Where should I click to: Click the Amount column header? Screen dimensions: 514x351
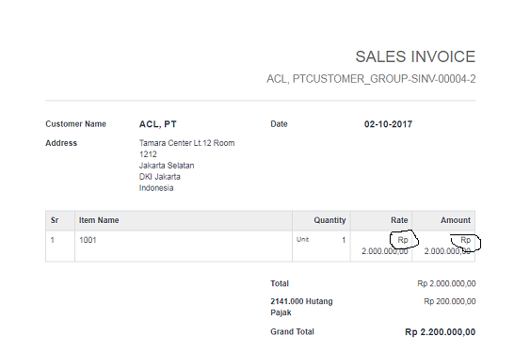tap(456, 220)
